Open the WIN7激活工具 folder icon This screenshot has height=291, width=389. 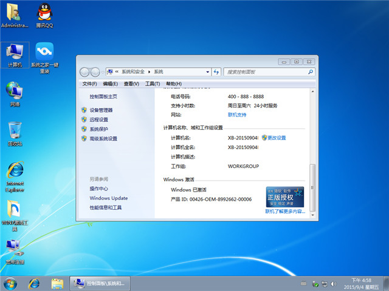pos(15,216)
